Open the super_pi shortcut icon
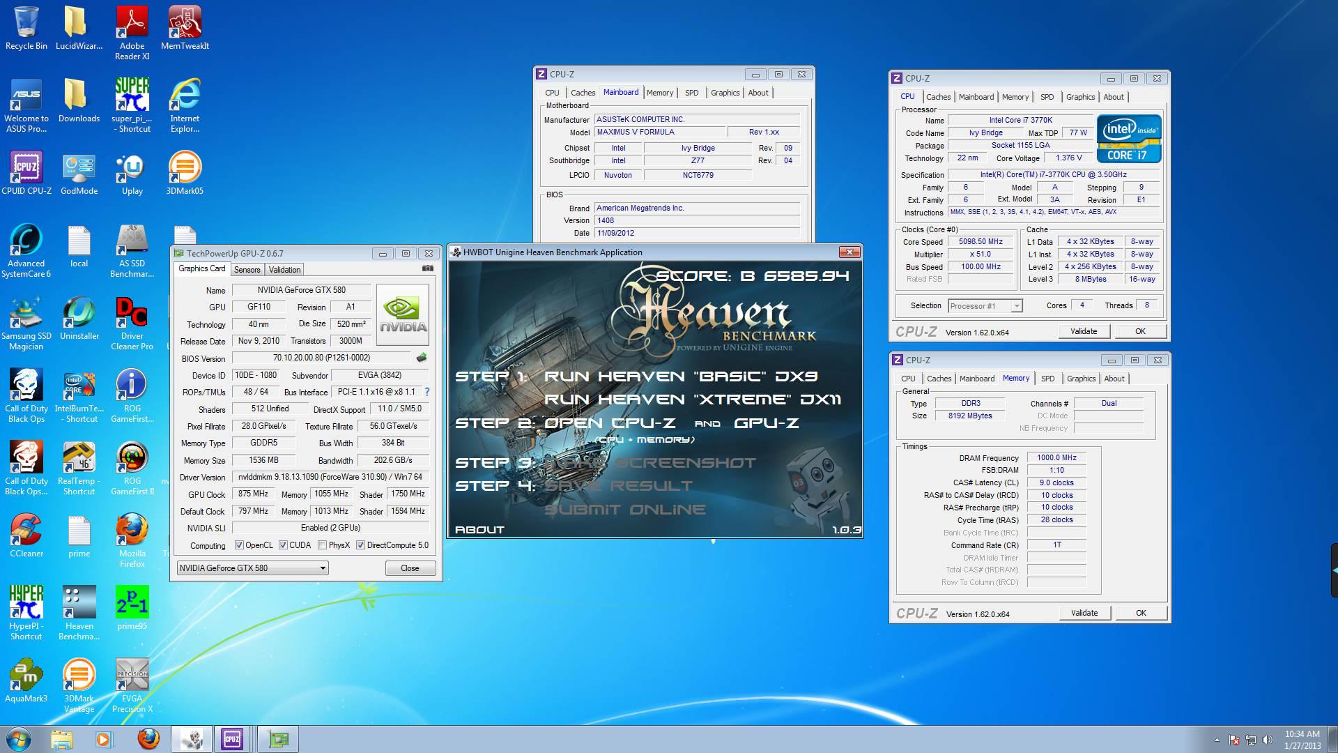This screenshot has width=1338, height=753. click(132, 105)
